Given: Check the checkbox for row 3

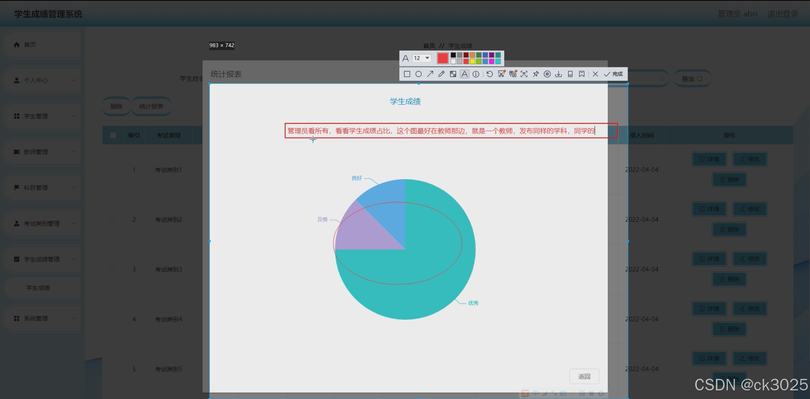Looking at the screenshot, I should pos(112,269).
